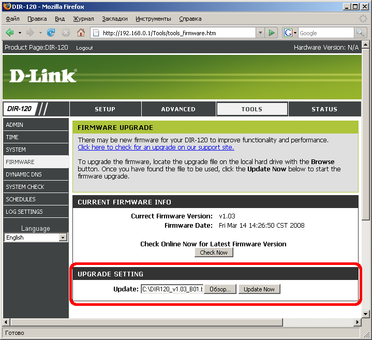Click the green Go arrow next to address bar

click(x=272, y=33)
